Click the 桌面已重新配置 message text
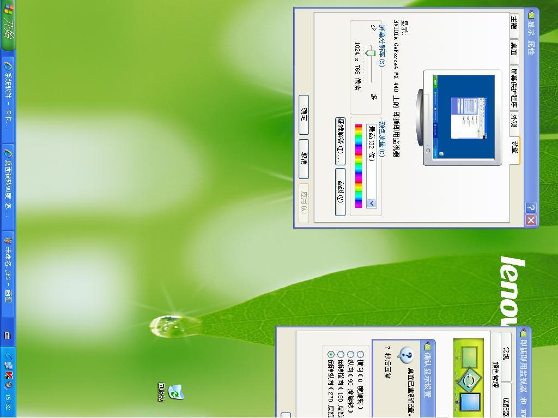558x418 pixels. point(411,392)
